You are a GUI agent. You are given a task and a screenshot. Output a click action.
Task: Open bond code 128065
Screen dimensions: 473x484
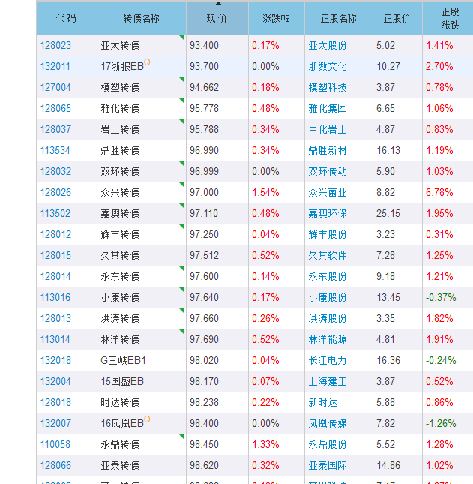click(x=55, y=108)
